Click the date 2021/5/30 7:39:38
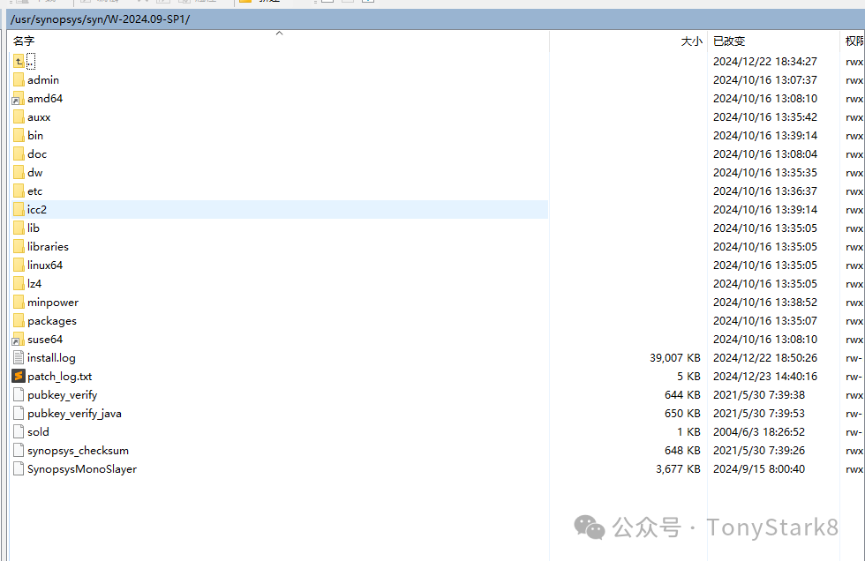The height and width of the screenshot is (561, 865). click(x=759, y=395)
